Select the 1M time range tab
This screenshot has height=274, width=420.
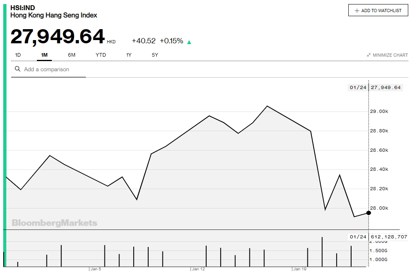tap(44, 55)
